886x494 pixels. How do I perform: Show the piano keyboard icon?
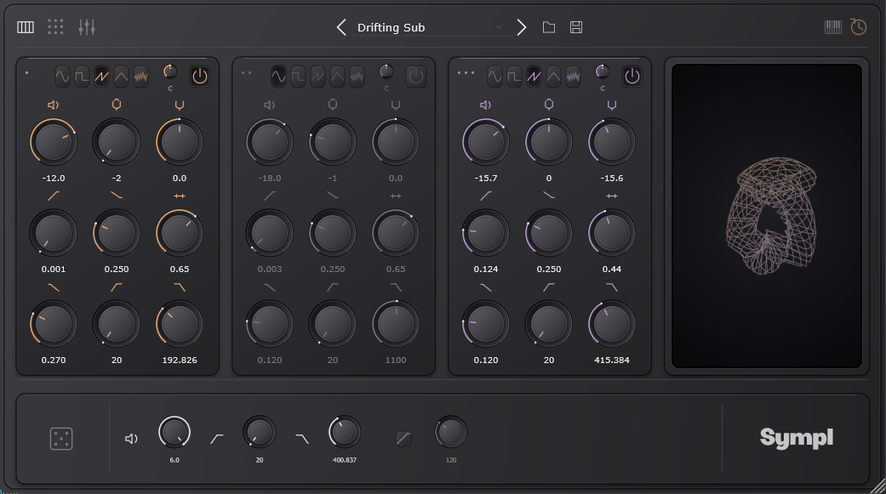tap(833, 27)
